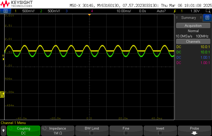
Task: Check the Invert checkbox
Action: pyautogui.click(x=160, y=133)
